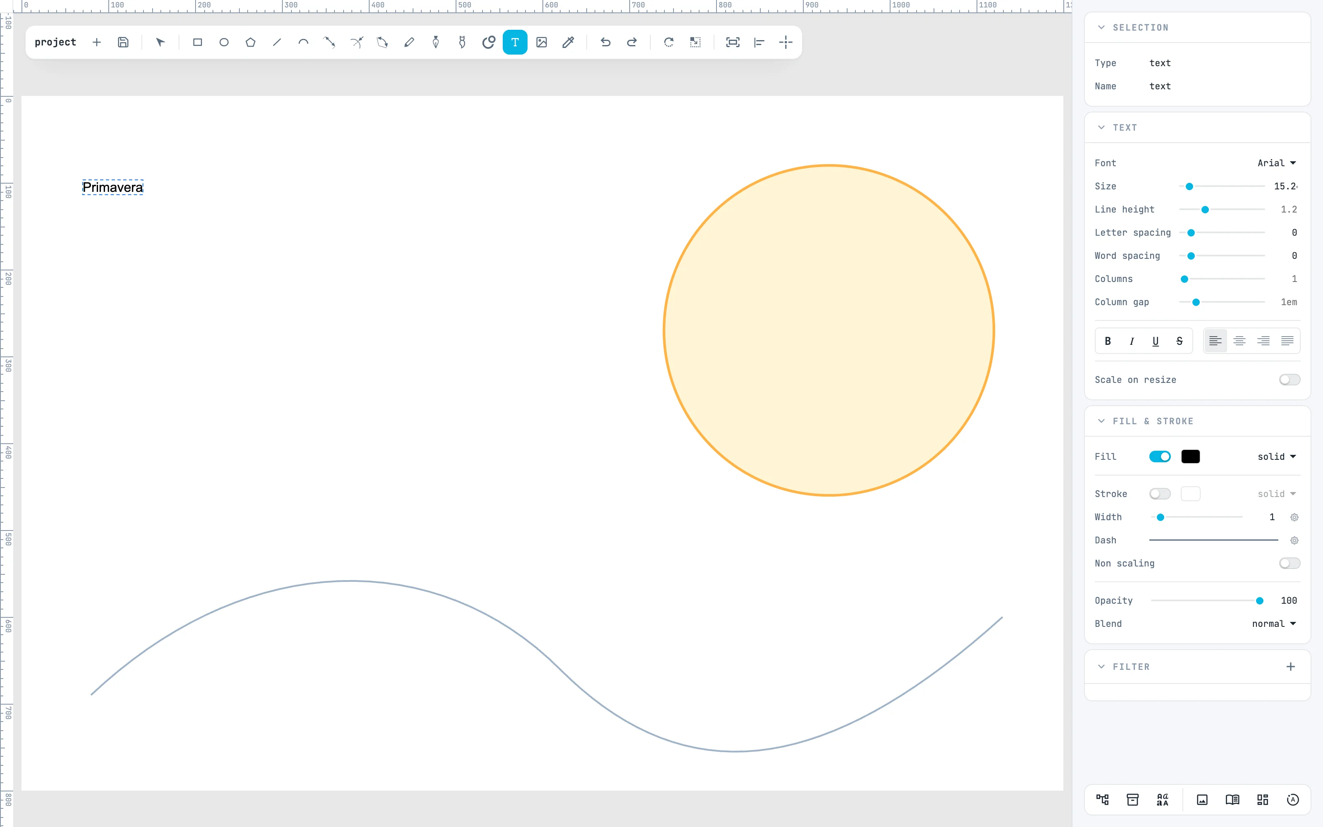The height and width of the screenshot is (827, 1323).
Task: Pick the eyedropper tool
Action: click(568, 42)
